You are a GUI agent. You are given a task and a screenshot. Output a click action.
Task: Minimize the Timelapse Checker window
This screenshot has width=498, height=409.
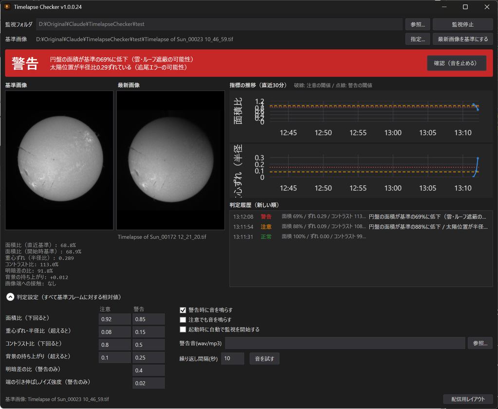click(x=444, y=7)
